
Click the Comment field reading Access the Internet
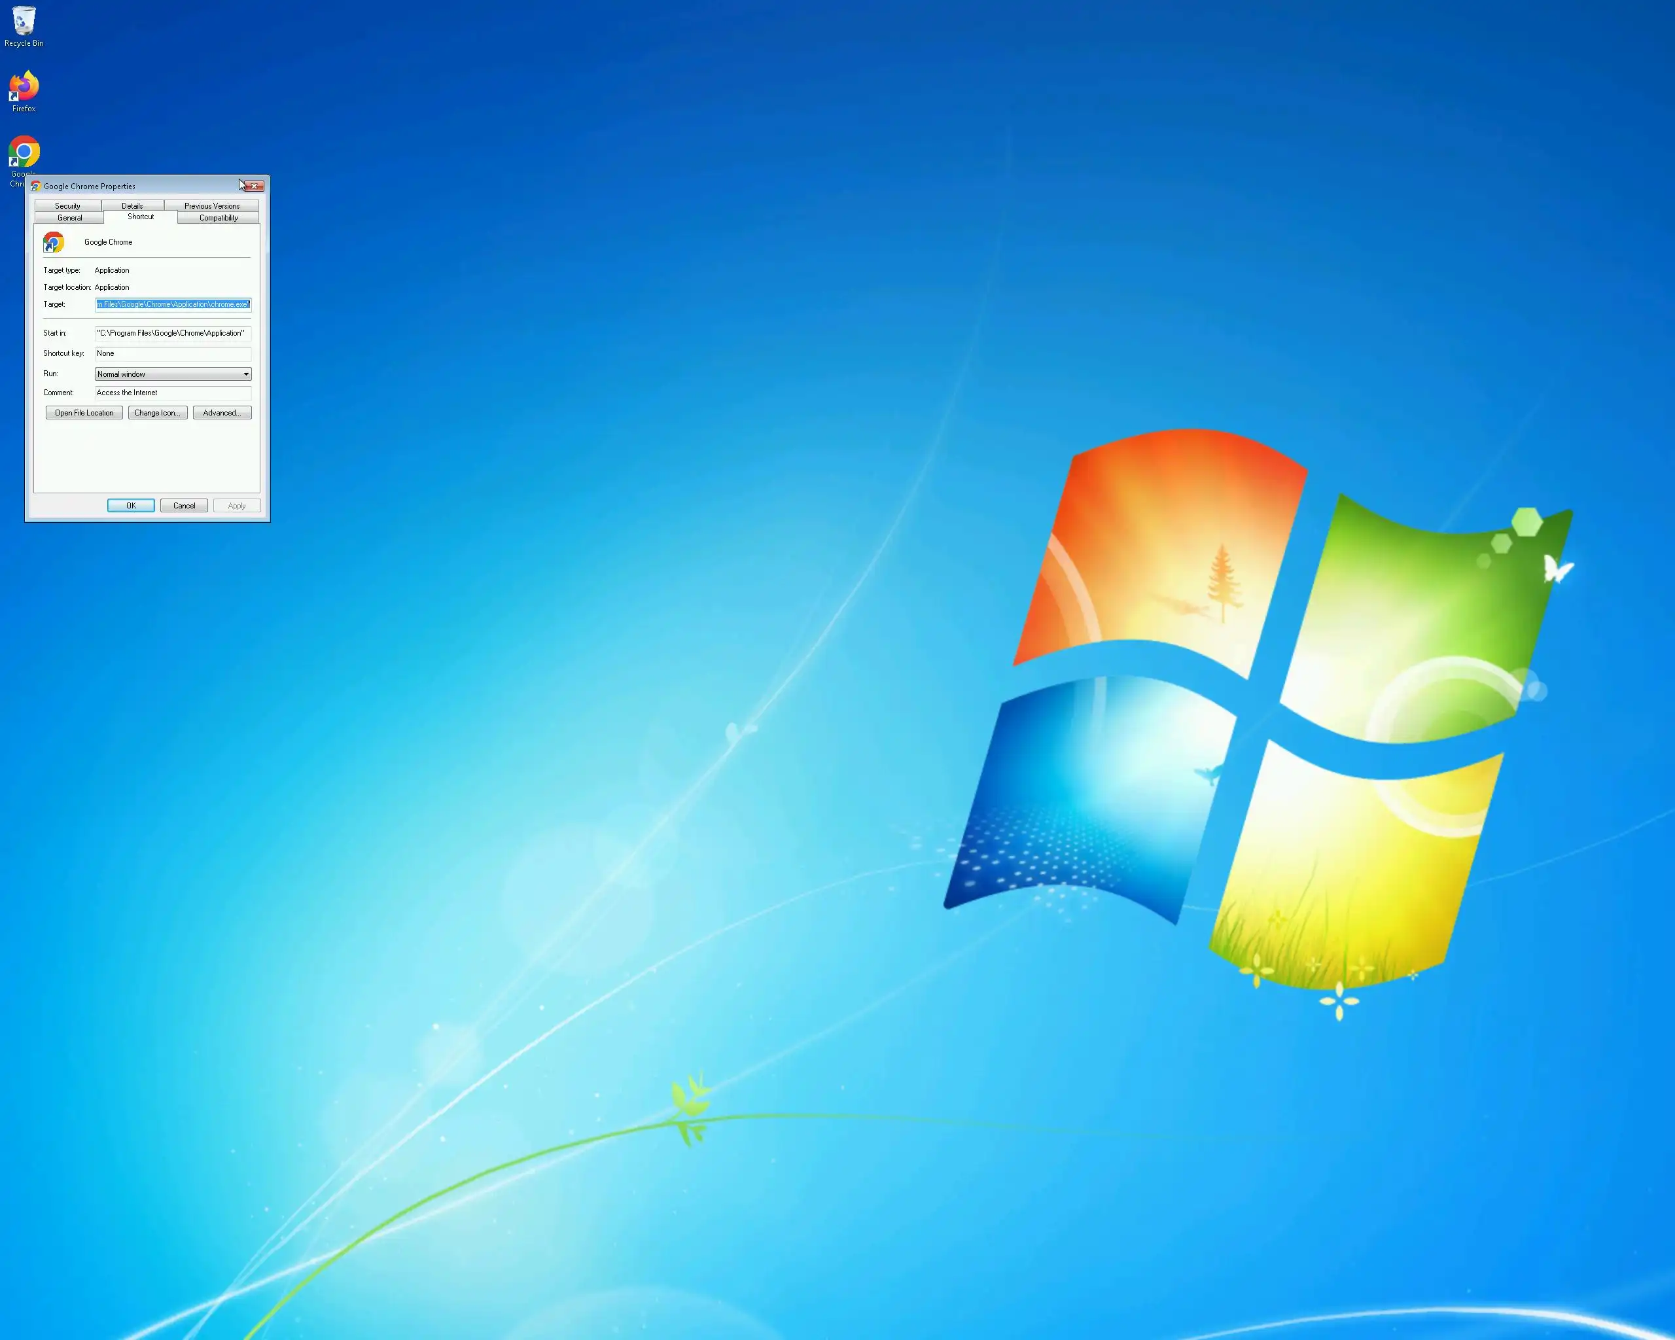coord(173,393)
